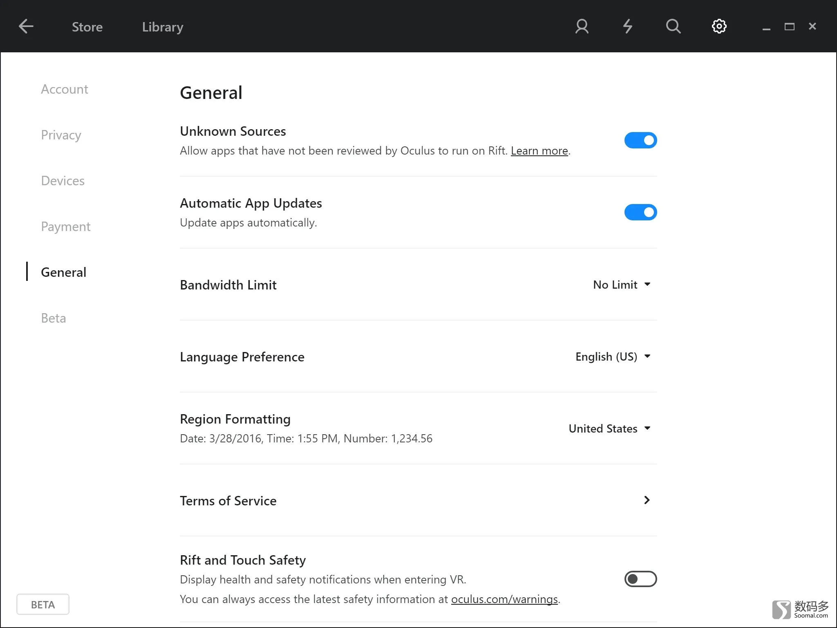Click the Learn more link
Image resolution: width=837 pixels, height=628 pixels.
(539, 151)
